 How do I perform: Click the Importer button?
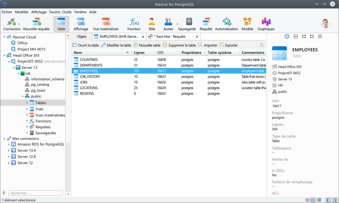208,45
